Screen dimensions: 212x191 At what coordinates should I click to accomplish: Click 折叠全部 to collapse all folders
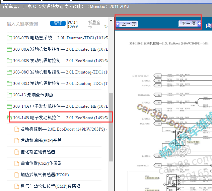click(94, 24)
